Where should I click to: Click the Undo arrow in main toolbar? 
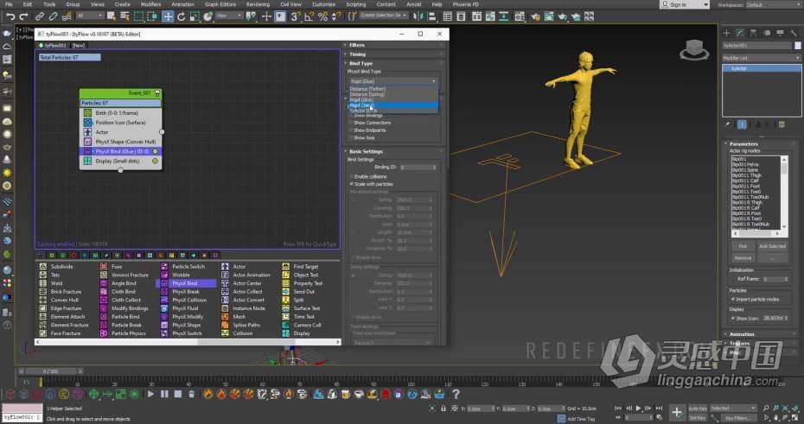tap(10, 16)
